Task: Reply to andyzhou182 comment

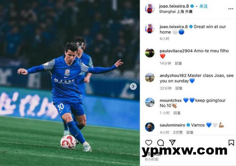Action: (179, 88)
